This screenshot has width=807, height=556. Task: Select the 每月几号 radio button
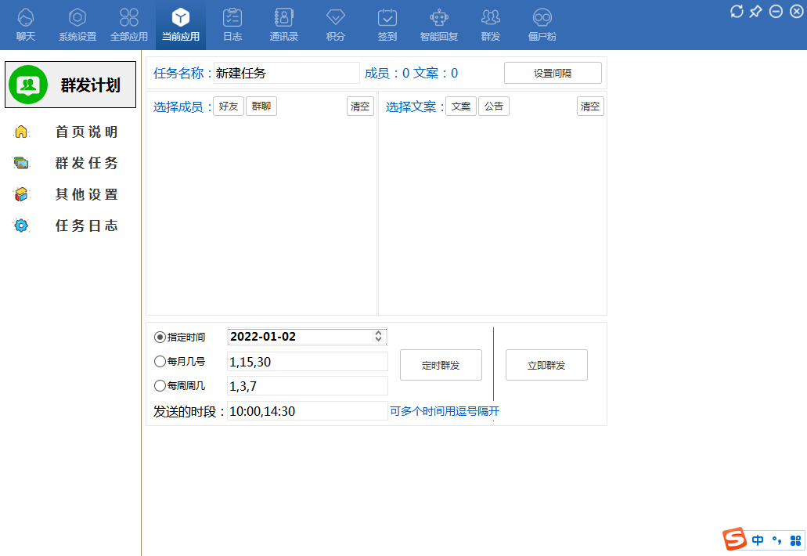coord(160,362)
